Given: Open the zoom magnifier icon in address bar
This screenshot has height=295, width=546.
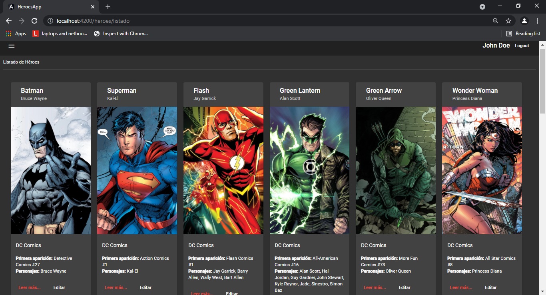Looking at the screenshot, I should [496, 21].
